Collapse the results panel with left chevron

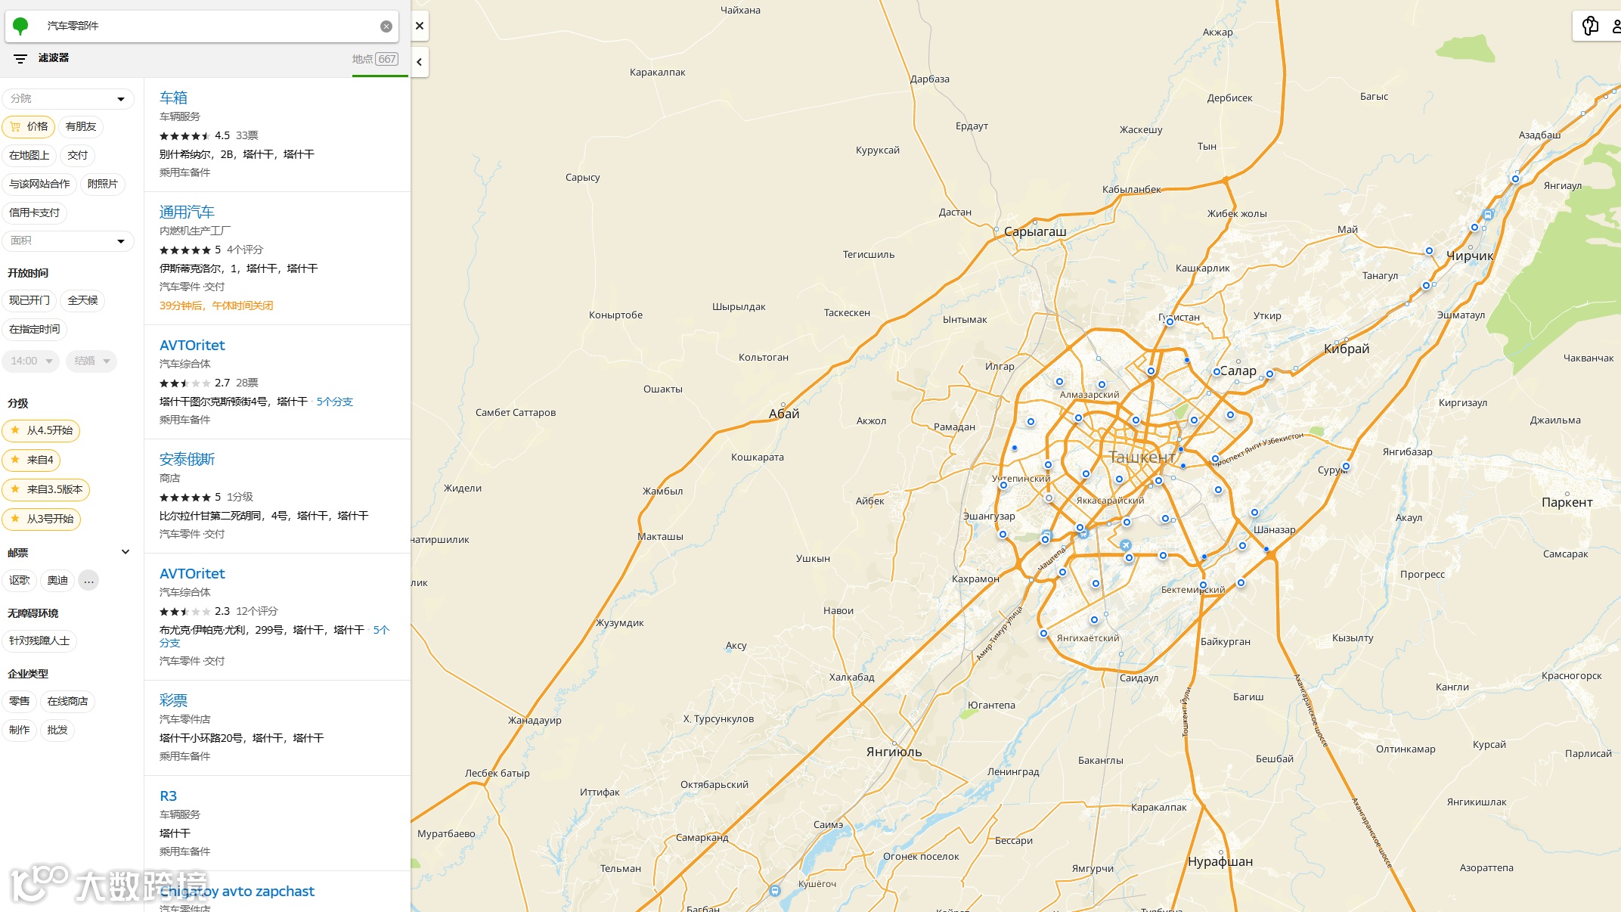point(420,62)
